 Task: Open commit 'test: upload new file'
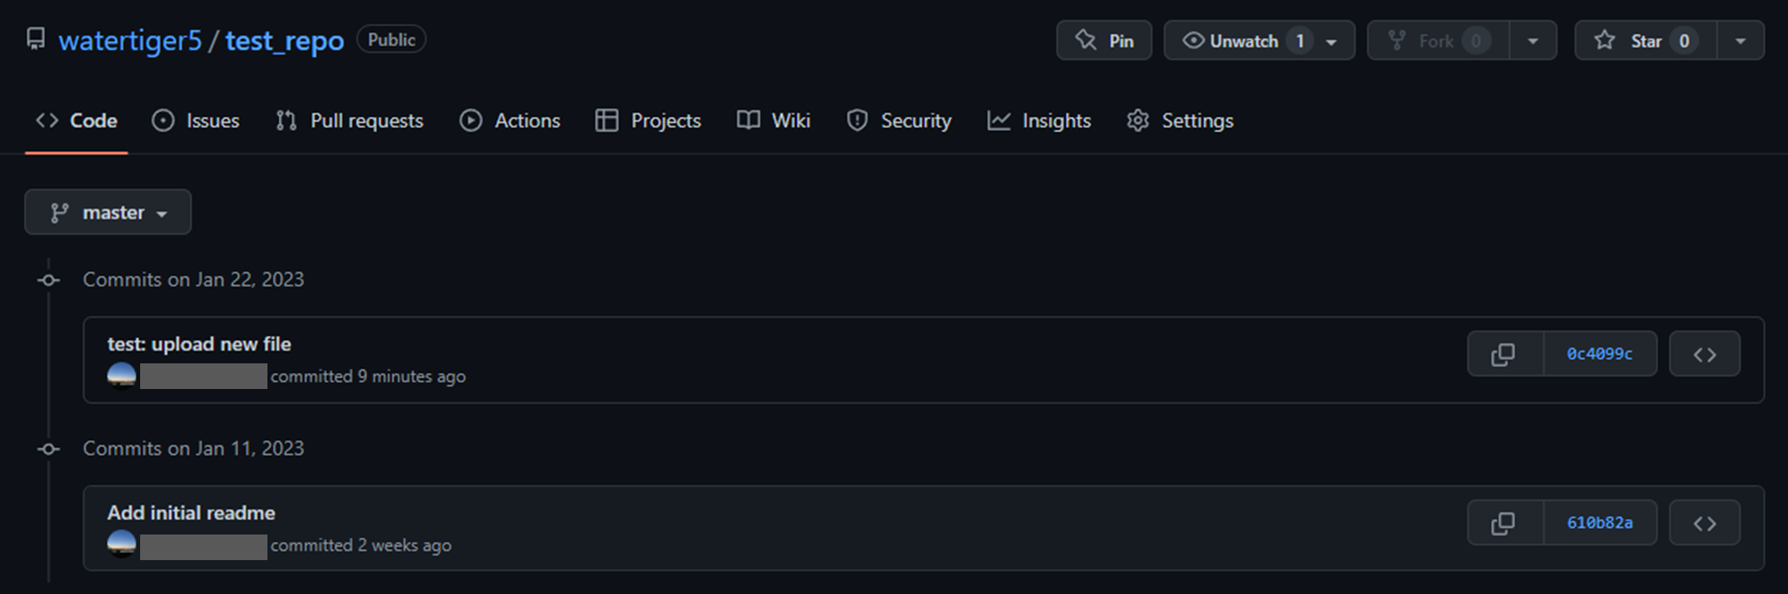[199, 344]
